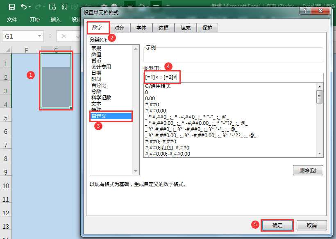Screen dimensions: 336x239
Task: Select row 12 header
Action: pos(6,213)
